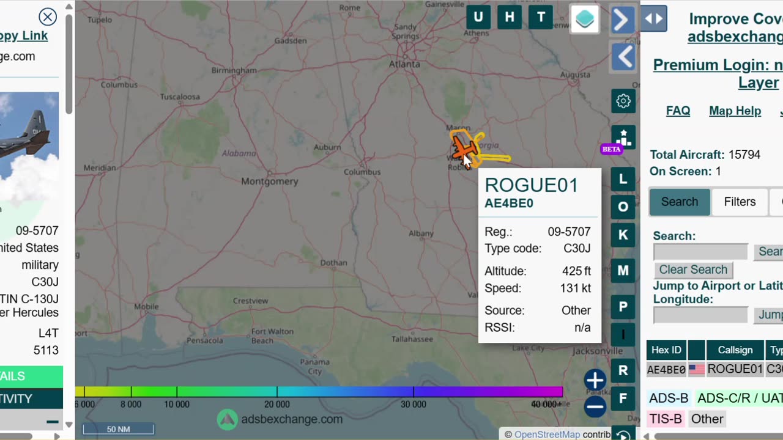Toggle sidebar width with double-arrow button

point(653,19)
